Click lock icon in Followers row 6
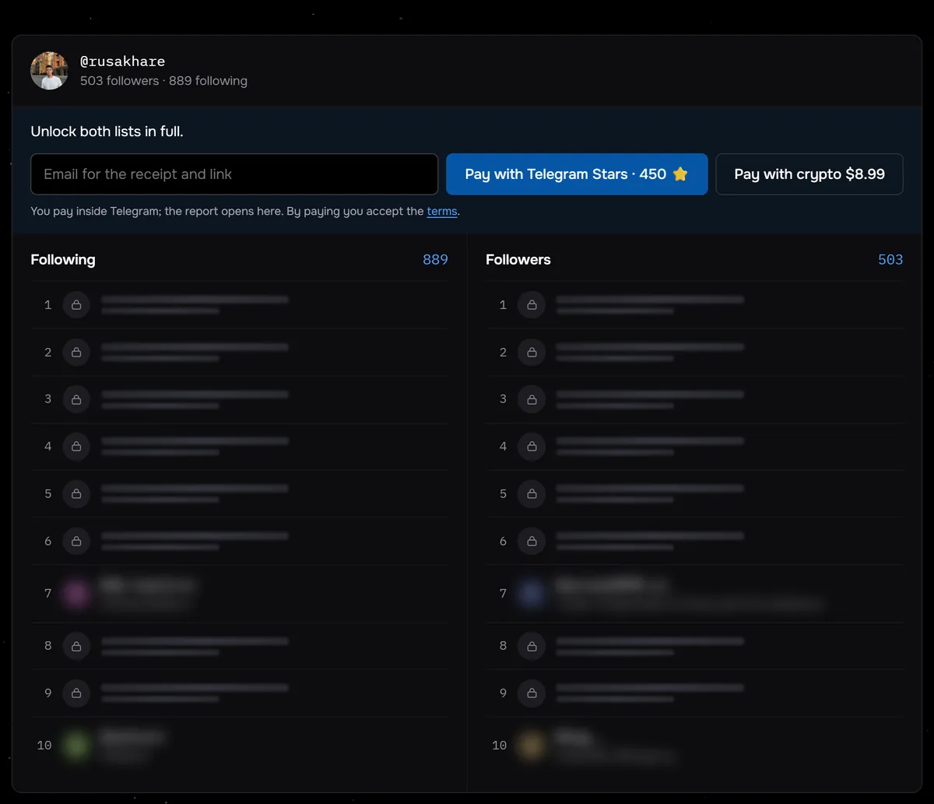Viewport: 934px width, 804px height. tap(532, 541)
